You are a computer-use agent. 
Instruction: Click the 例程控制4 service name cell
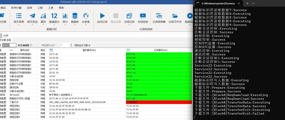click(15, 117)
